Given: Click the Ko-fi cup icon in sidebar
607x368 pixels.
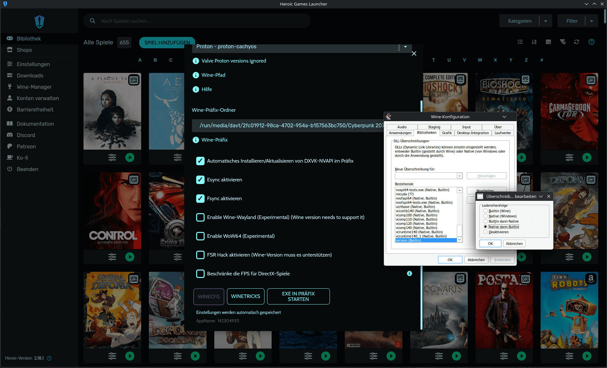Looking at the screenshot, I should tap(10, 158).
